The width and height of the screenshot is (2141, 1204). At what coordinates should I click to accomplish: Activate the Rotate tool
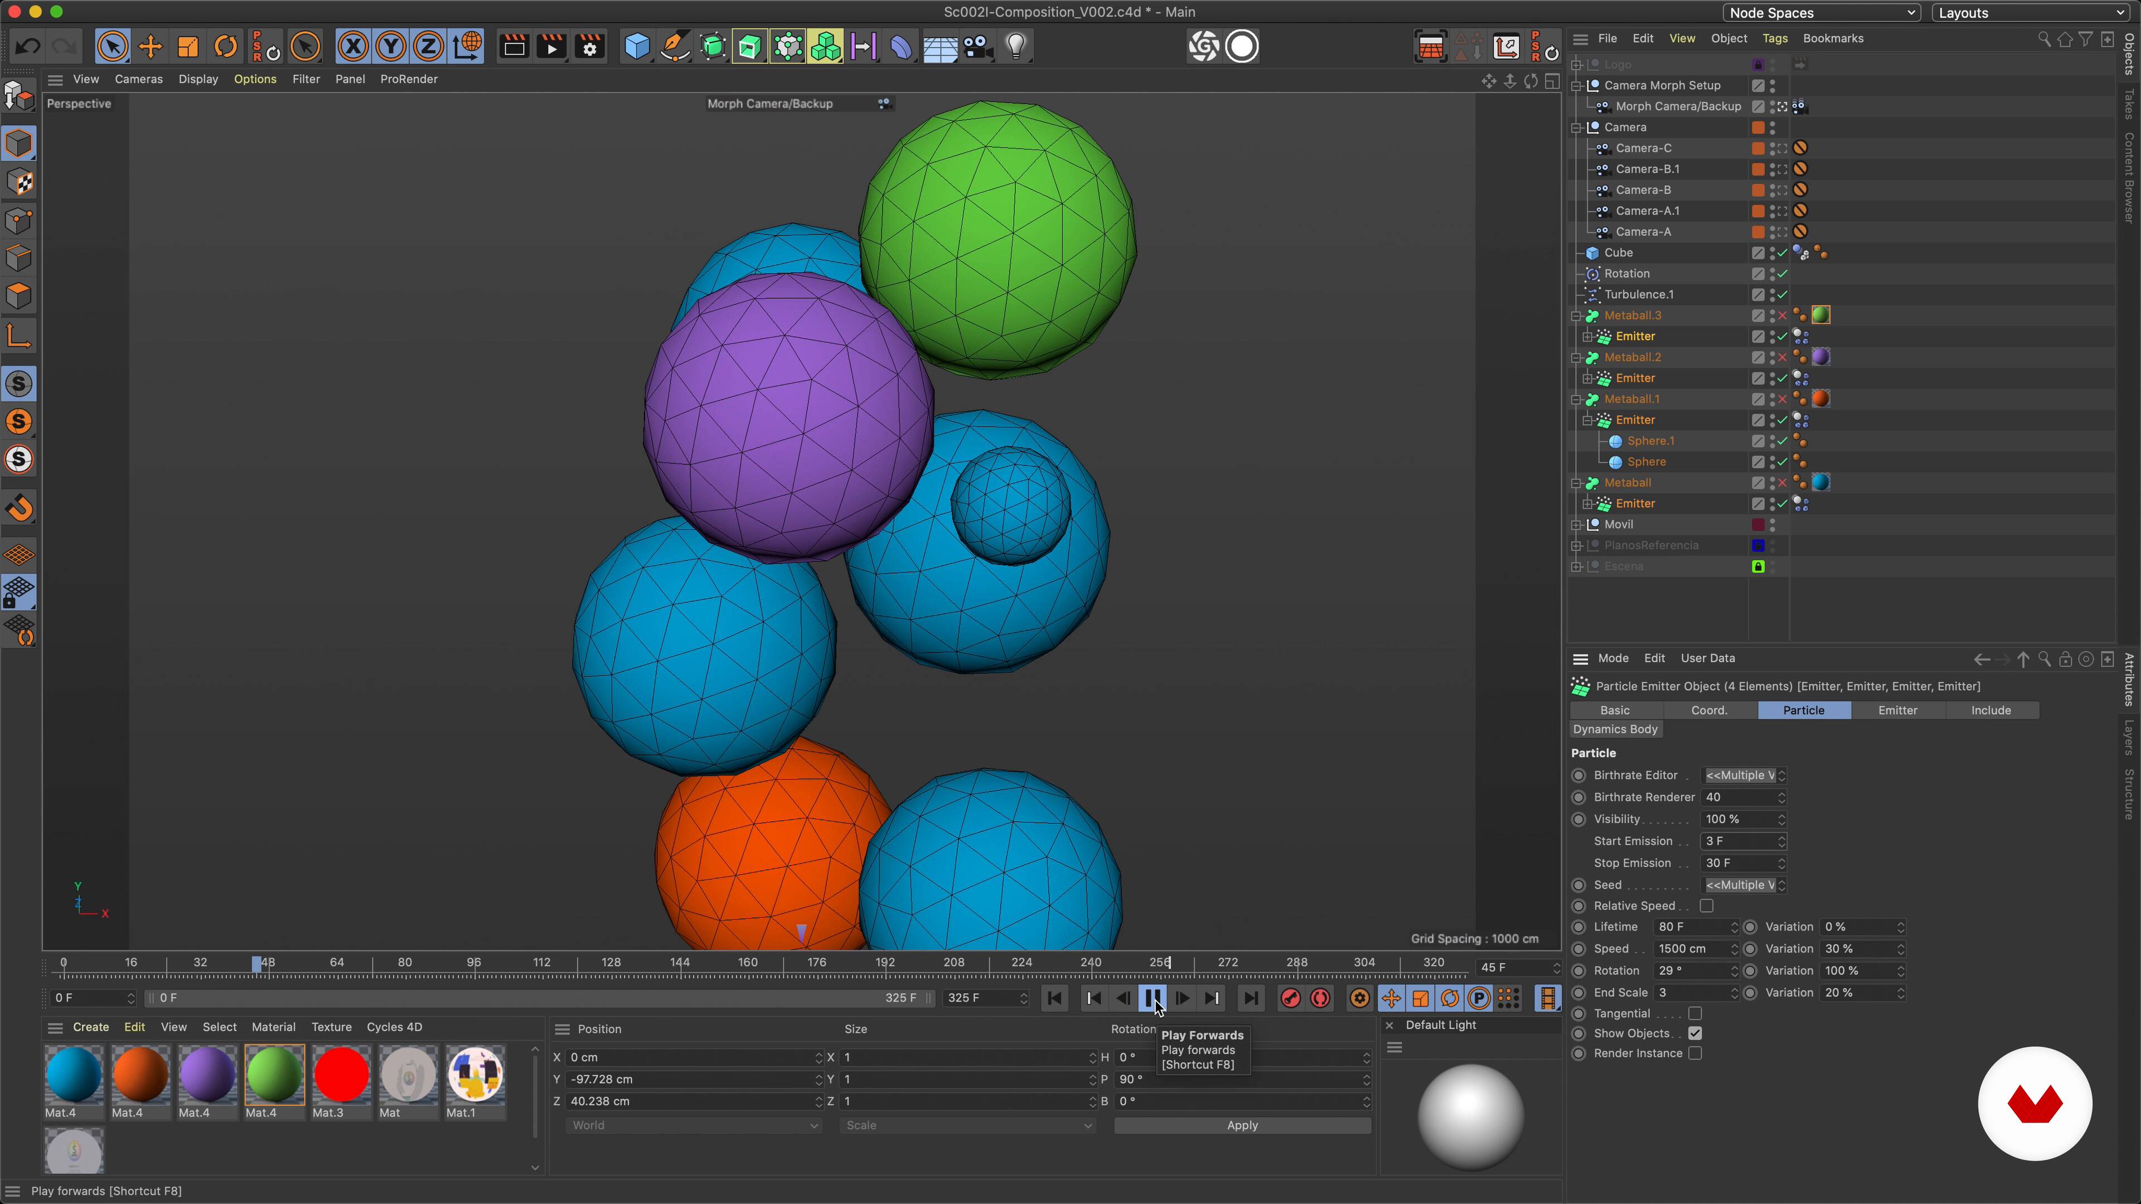click(x=226, y=46)
